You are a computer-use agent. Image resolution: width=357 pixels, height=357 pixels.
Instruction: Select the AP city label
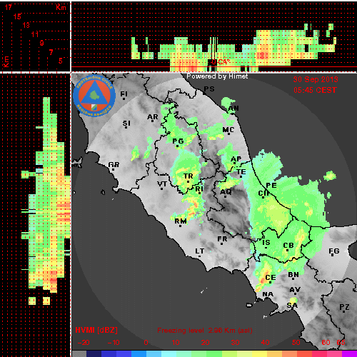[236, 159]
